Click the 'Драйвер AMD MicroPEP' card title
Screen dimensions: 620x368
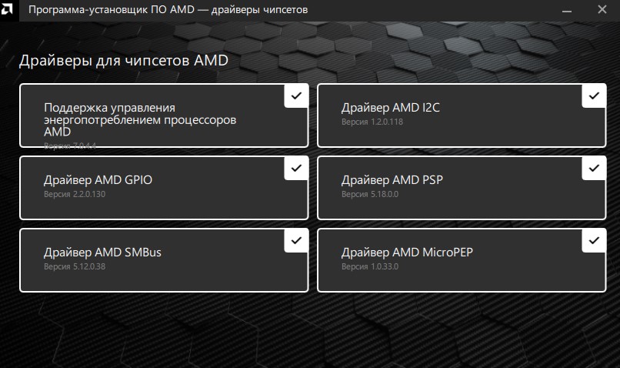[x=407, y=253]
